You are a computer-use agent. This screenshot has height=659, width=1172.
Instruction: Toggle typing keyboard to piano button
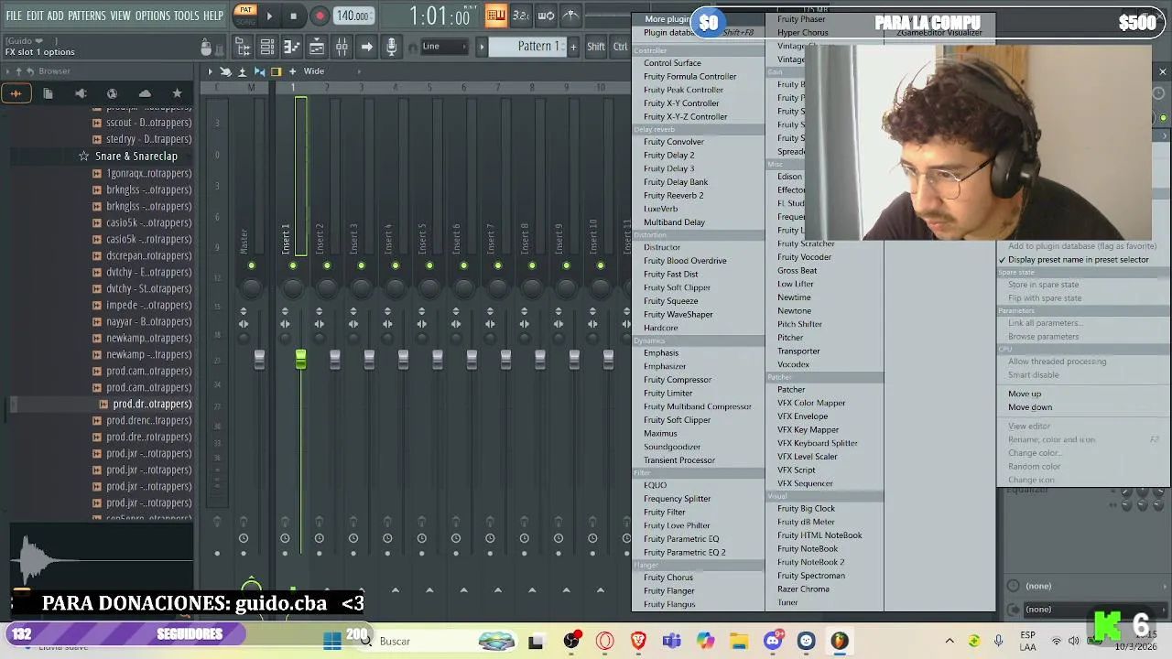(x=495, y=15)
